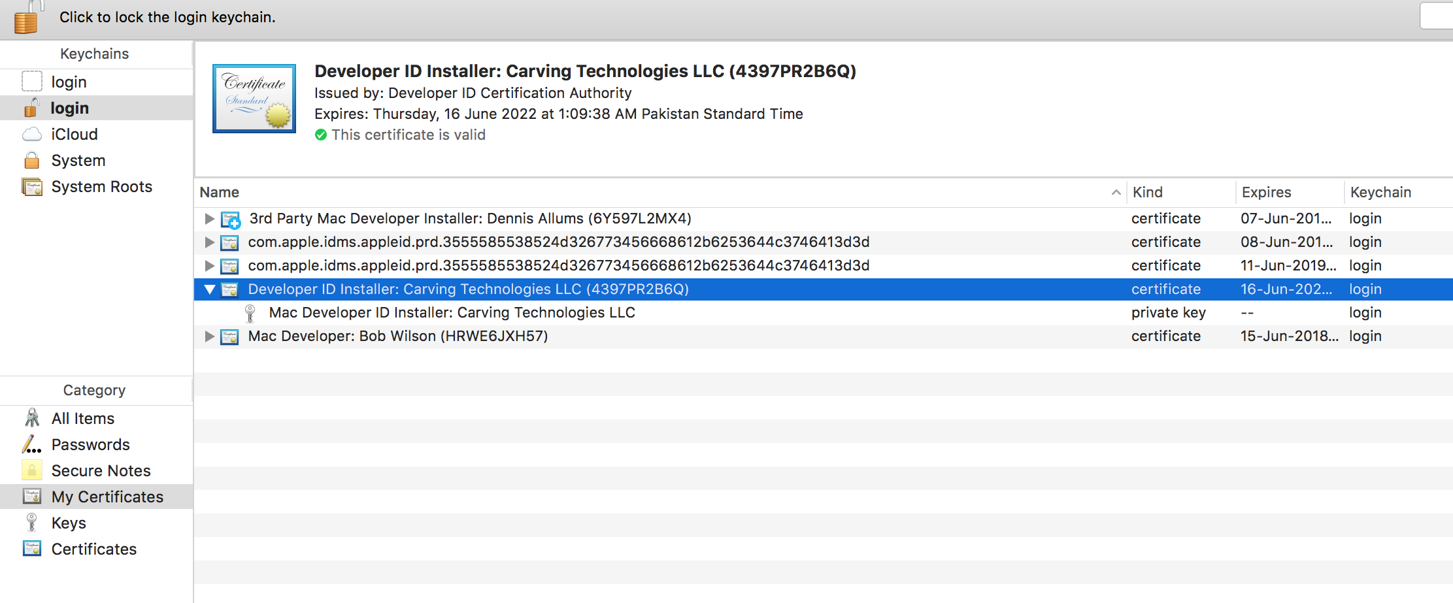Click certificate icon for Developer ID Installer row
The height and width of the screenshot is (603, 1453).
(x=229, y=289)
